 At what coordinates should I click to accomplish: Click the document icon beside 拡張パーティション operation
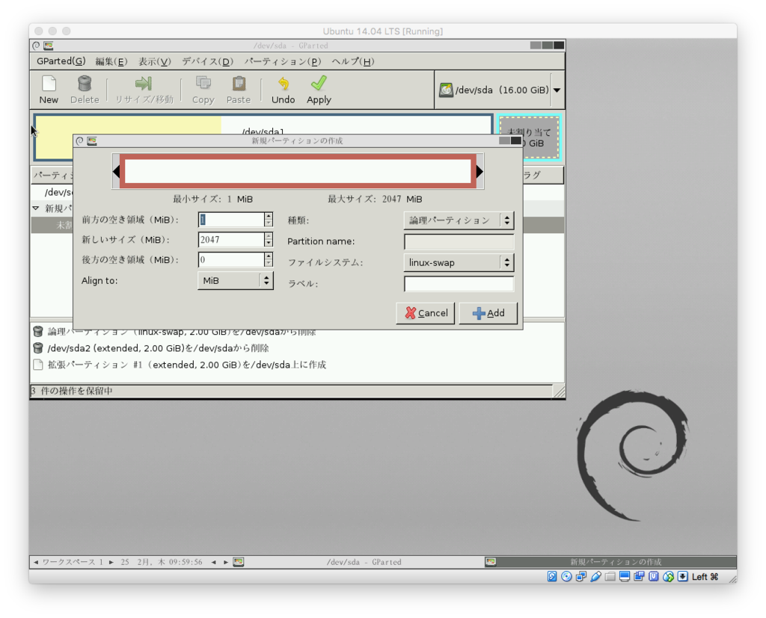38,365
